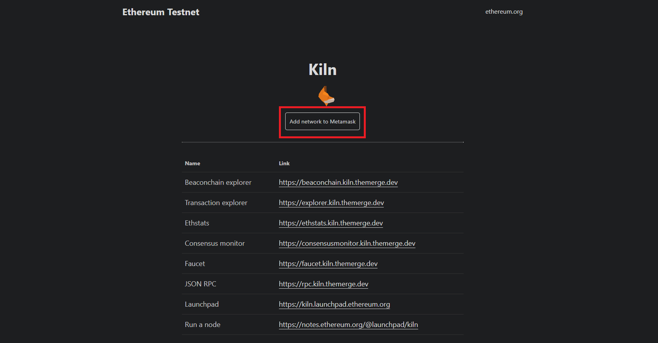
Task: Click the Kiln page heading
Action: point(322,70)
